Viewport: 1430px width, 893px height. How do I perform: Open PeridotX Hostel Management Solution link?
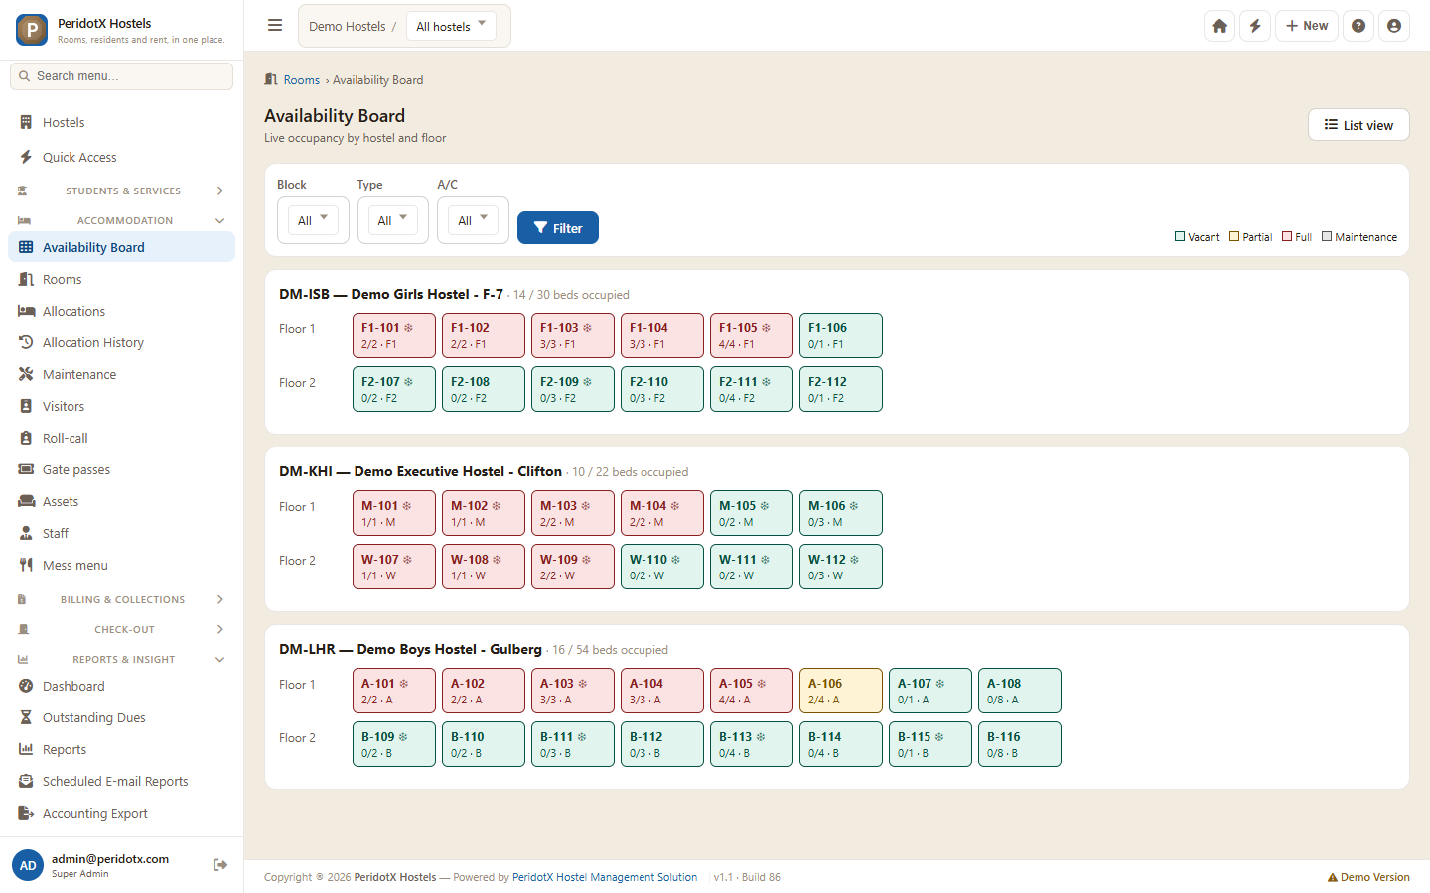click(605, 877)
